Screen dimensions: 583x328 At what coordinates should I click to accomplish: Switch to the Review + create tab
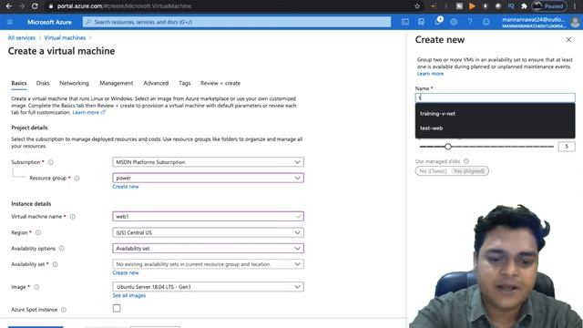click(x=220, y=83)
